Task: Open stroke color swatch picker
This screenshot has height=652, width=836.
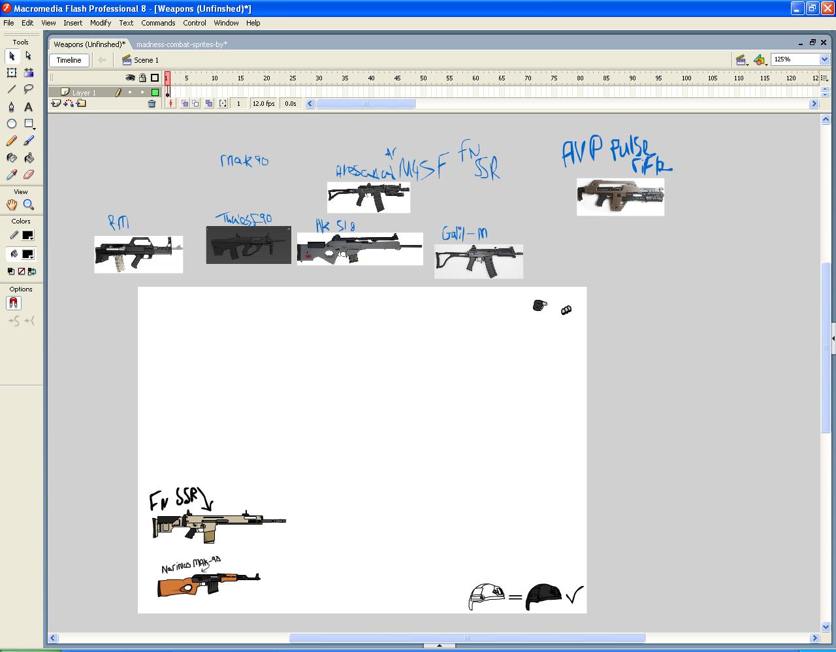Action: [x=27, y=236]
